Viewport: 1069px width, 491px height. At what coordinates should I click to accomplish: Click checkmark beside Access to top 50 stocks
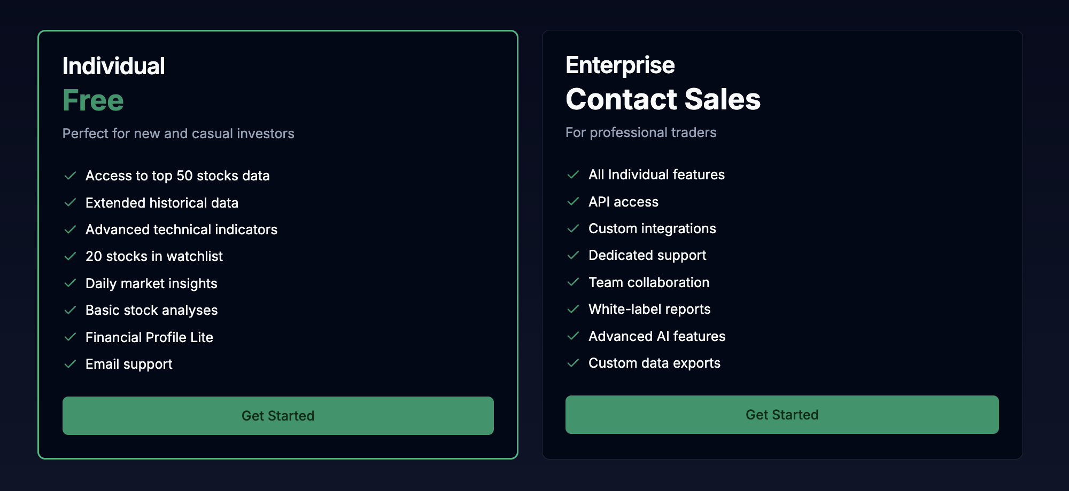point(70,176)
